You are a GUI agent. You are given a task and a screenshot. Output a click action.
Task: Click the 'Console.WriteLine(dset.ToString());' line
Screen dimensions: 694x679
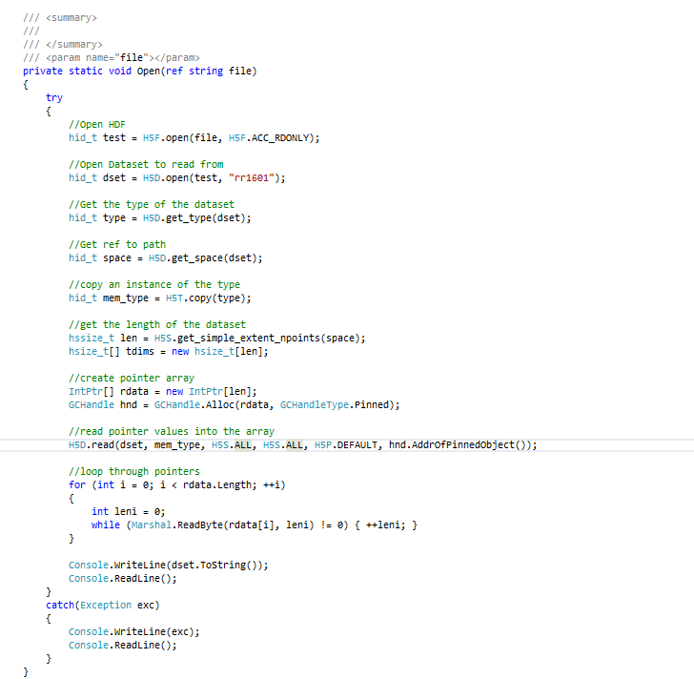[x=168, y=566]
